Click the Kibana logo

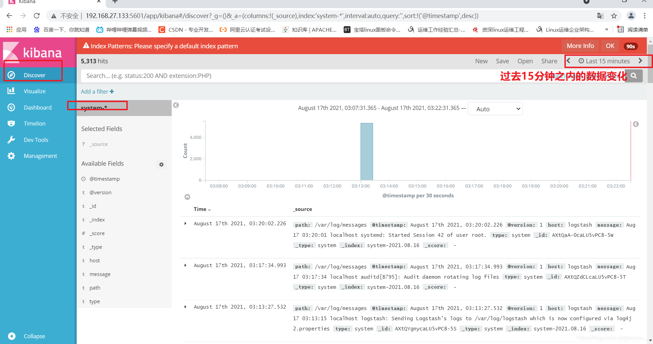[x=33, y=52]
